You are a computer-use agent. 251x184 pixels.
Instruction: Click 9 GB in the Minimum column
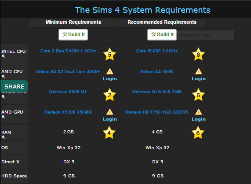tap(69, 176)
